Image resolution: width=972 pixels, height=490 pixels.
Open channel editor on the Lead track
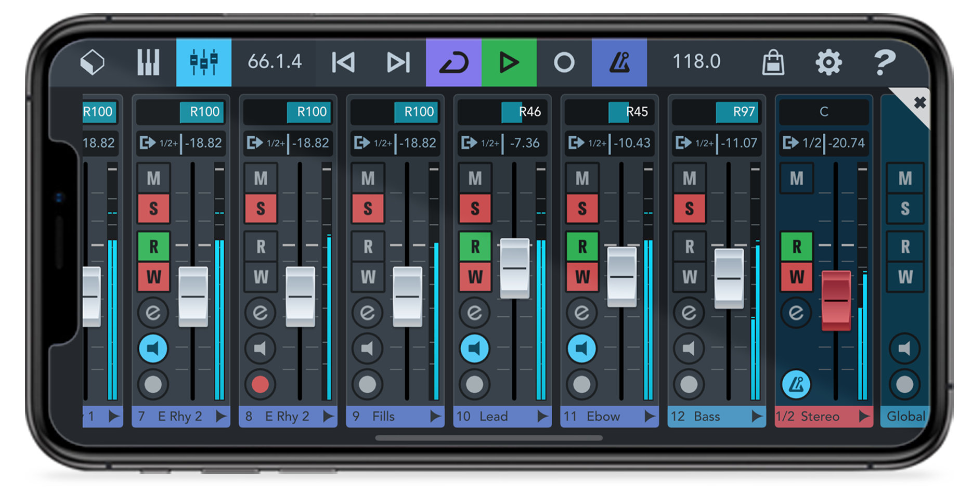pyautogui.click(x=474, y=313)
